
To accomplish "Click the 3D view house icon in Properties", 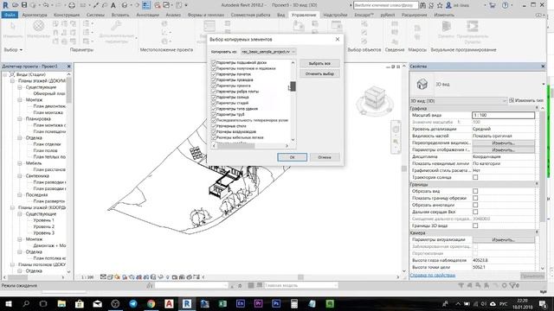I will tap(422, 85).
